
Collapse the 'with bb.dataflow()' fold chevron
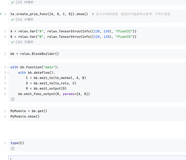(x=8, y=72)
